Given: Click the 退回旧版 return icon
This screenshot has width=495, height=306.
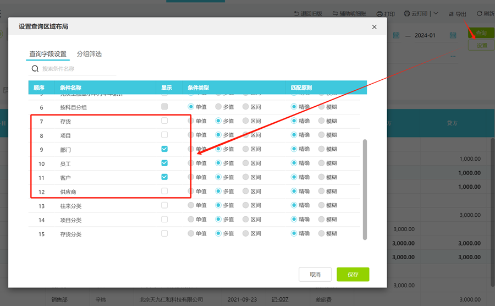Looking at the screenshot, I should tap(296, 14).
